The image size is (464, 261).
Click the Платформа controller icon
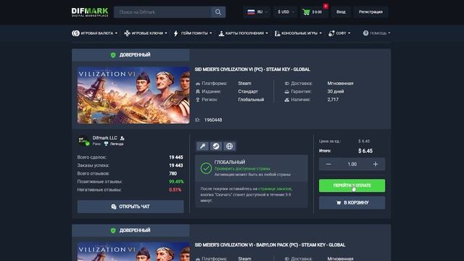198,84
